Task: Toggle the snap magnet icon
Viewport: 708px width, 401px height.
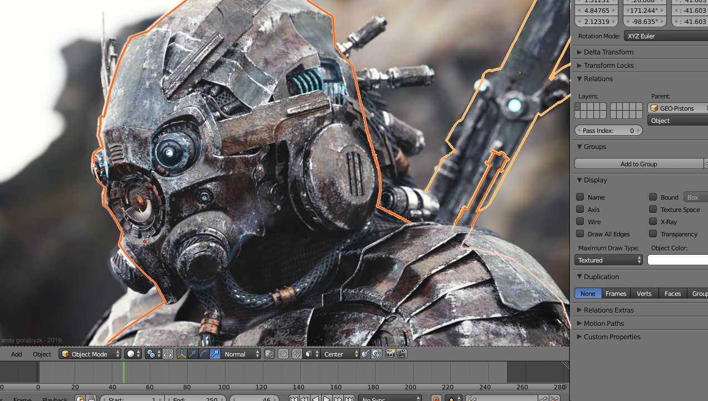Action: pos(297,354)
